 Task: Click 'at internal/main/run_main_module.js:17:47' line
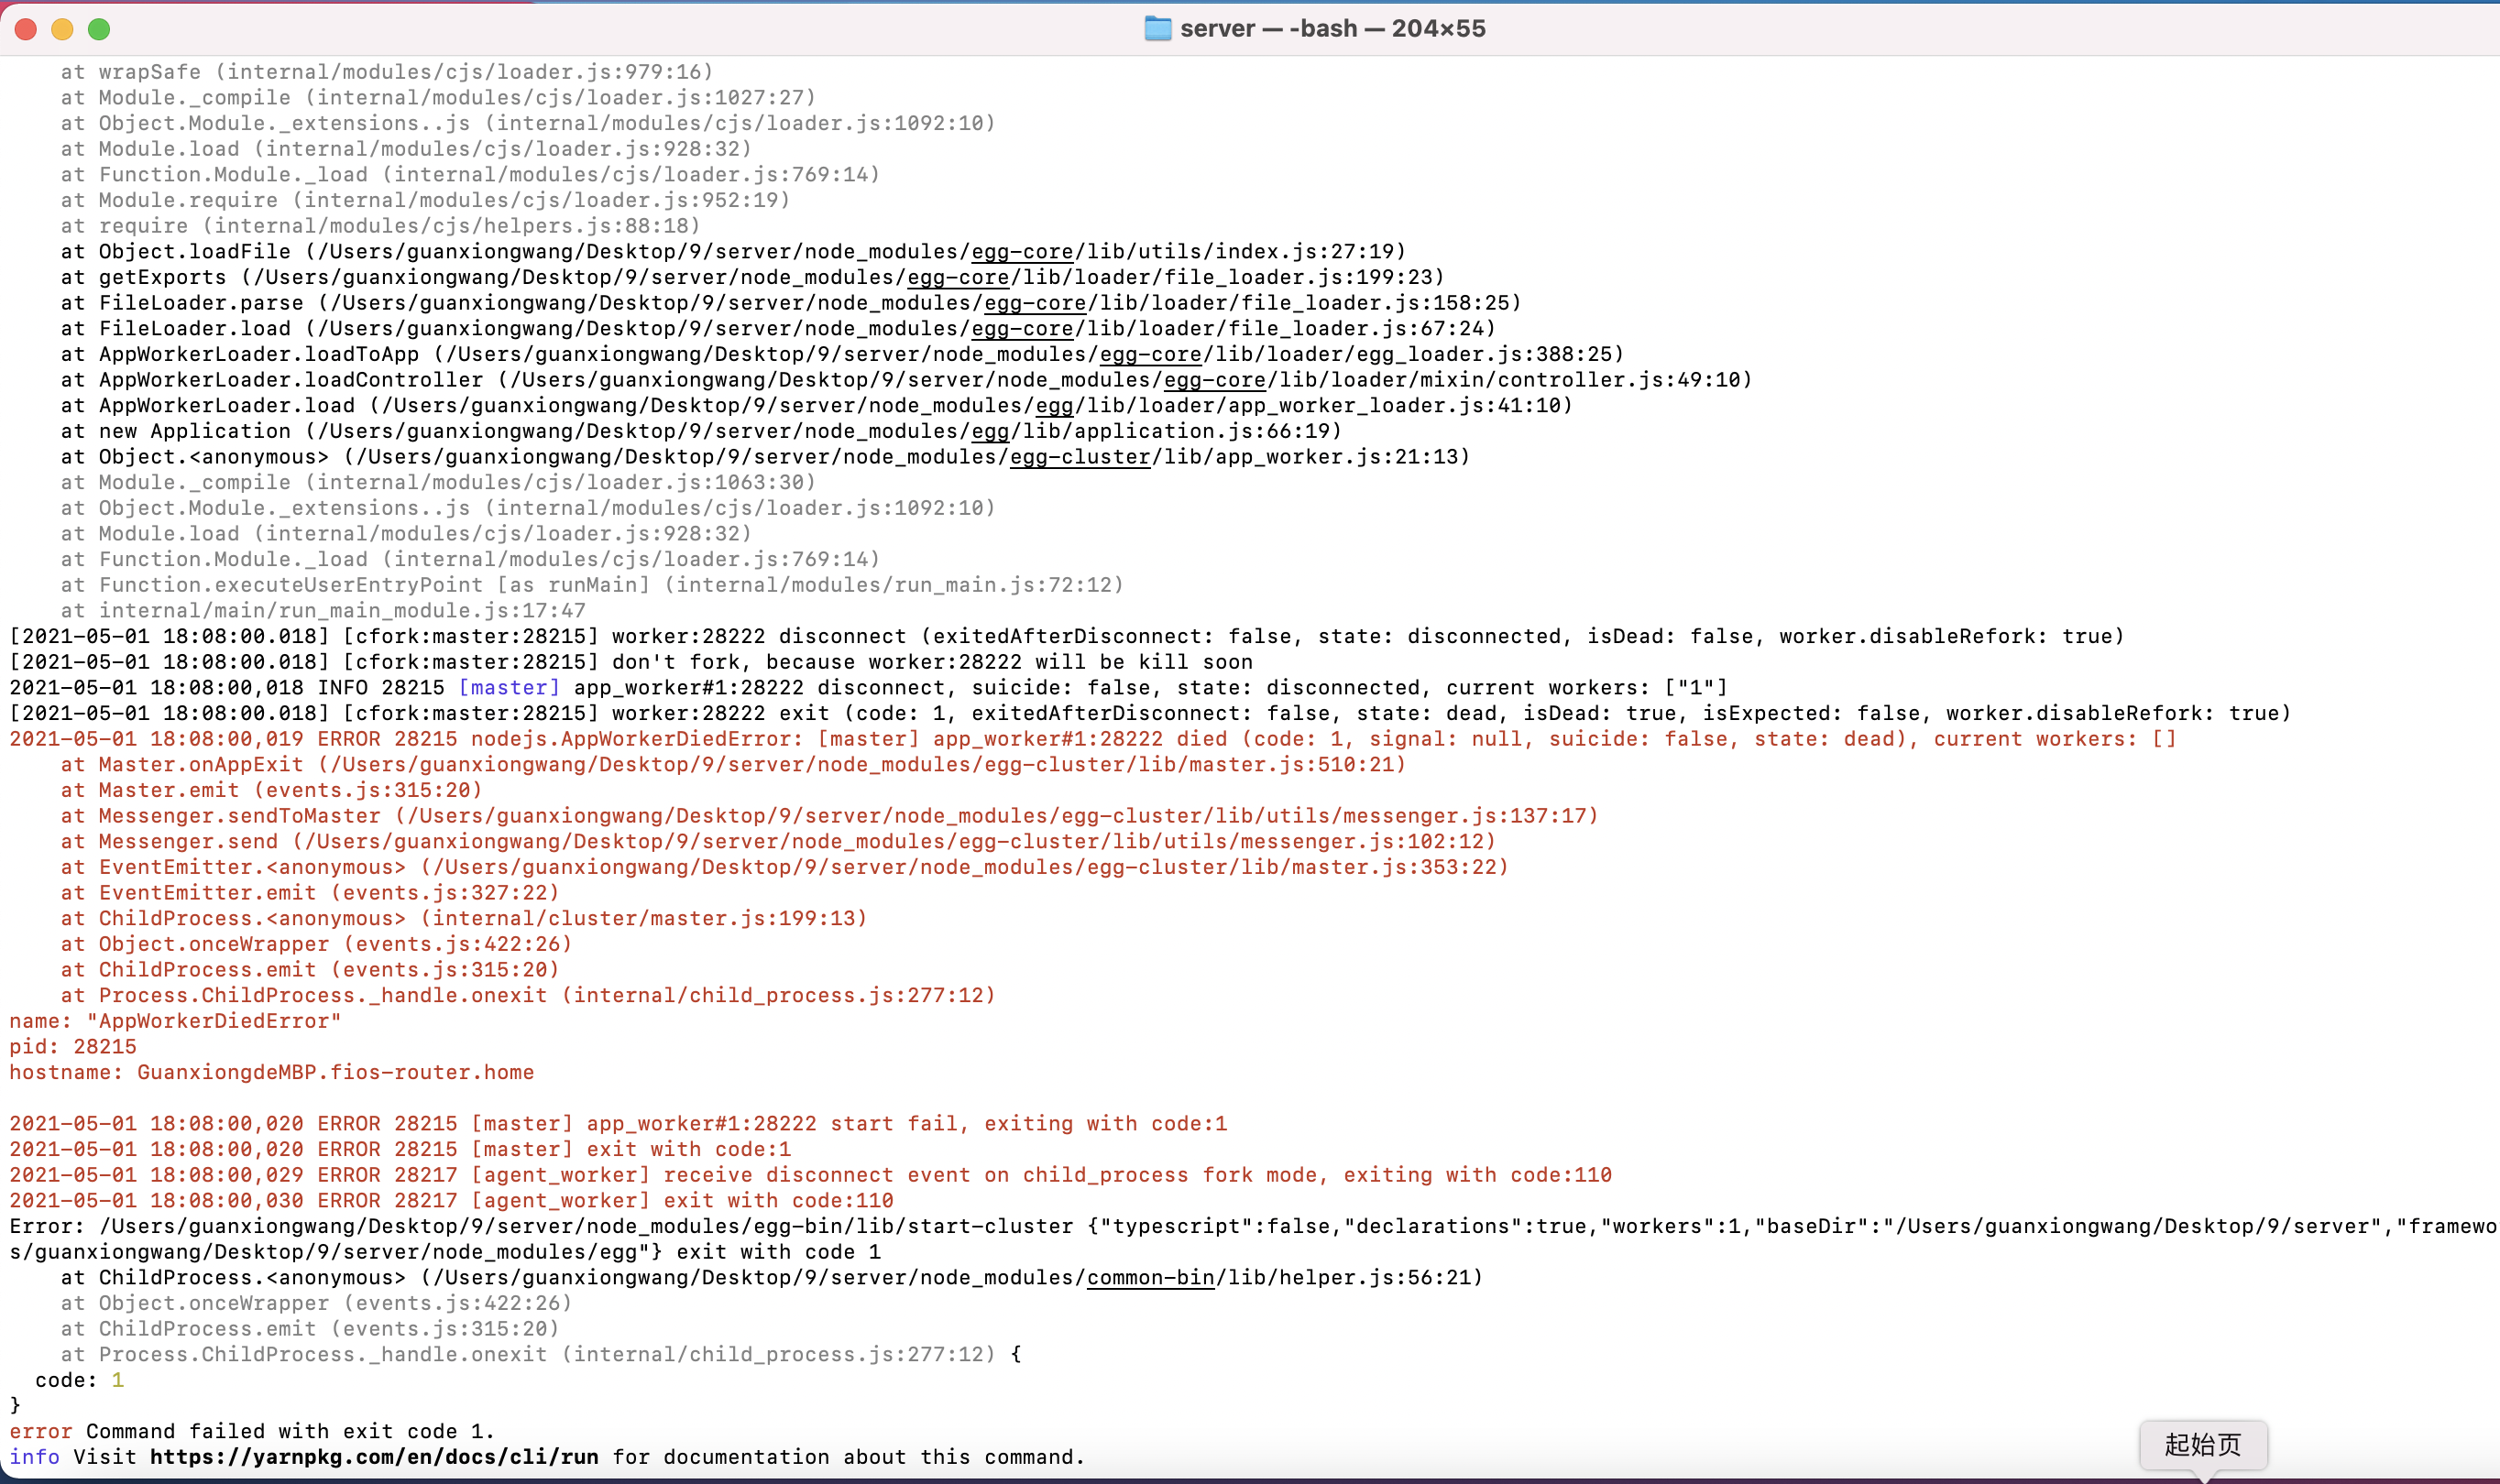point(323,611)
